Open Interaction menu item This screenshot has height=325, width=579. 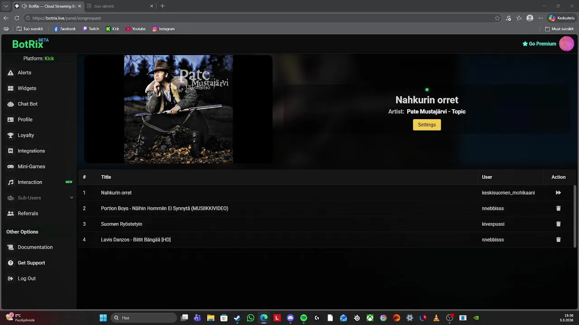[x=30, y=182]
